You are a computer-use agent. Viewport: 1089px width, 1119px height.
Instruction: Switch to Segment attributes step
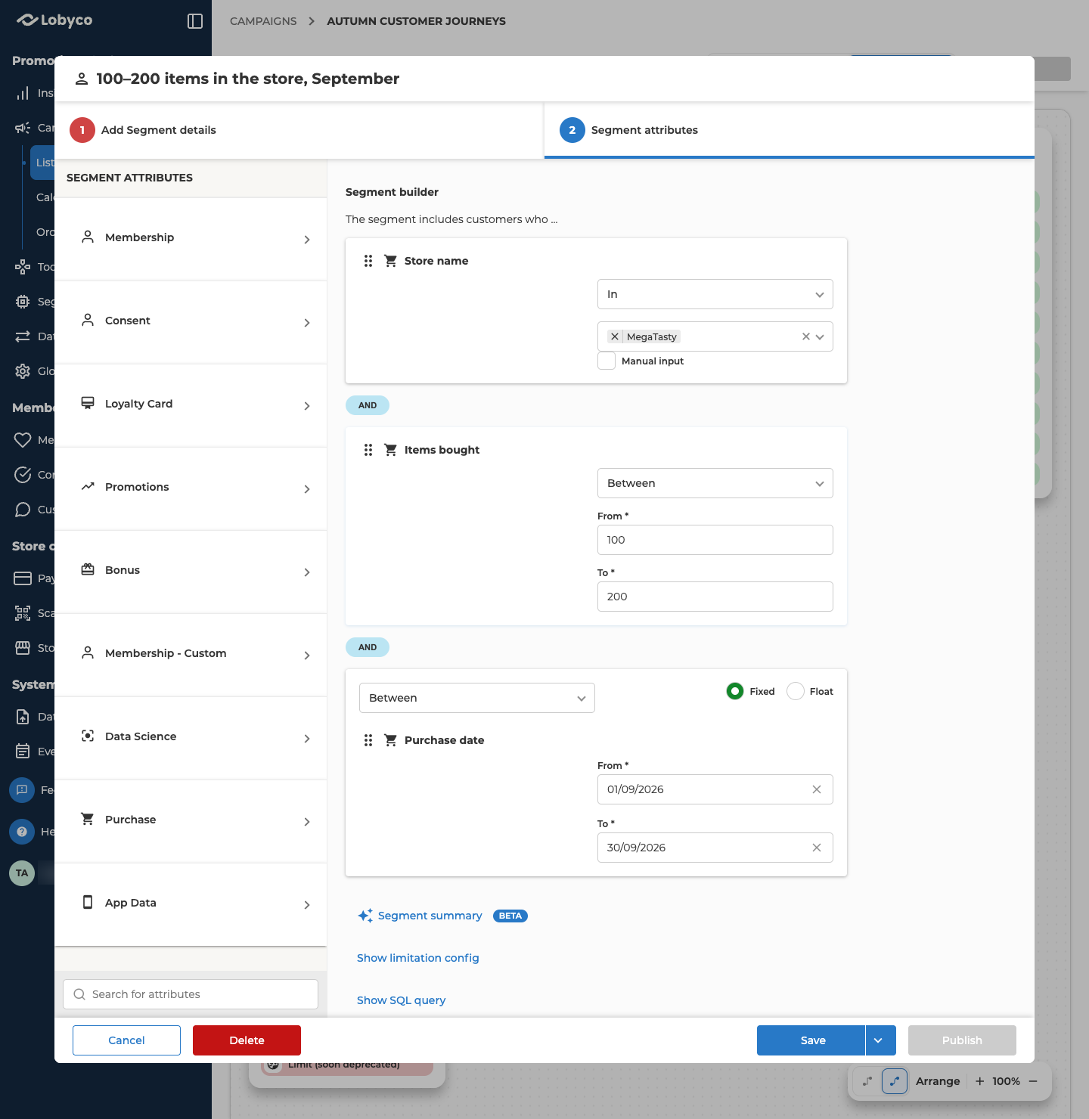pyautogui.click(x=790, y=130)
